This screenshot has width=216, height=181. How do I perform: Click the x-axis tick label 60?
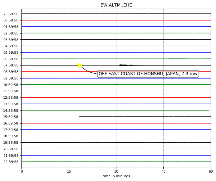(211, 171)
